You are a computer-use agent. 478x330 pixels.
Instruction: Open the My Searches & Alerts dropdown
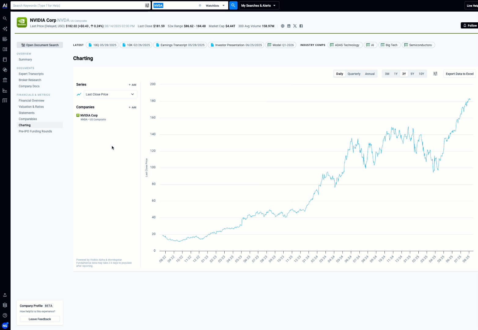[259, 5]
